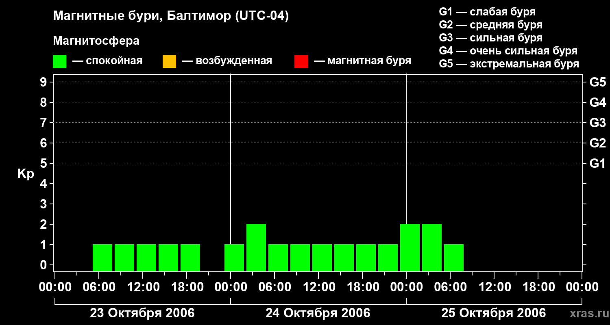Image resolution: width=610 pixels, height=325 pixels.
Task: Click the '25 Октября 2006' date label
Action: pyautogui.click(x=494, y=313)
